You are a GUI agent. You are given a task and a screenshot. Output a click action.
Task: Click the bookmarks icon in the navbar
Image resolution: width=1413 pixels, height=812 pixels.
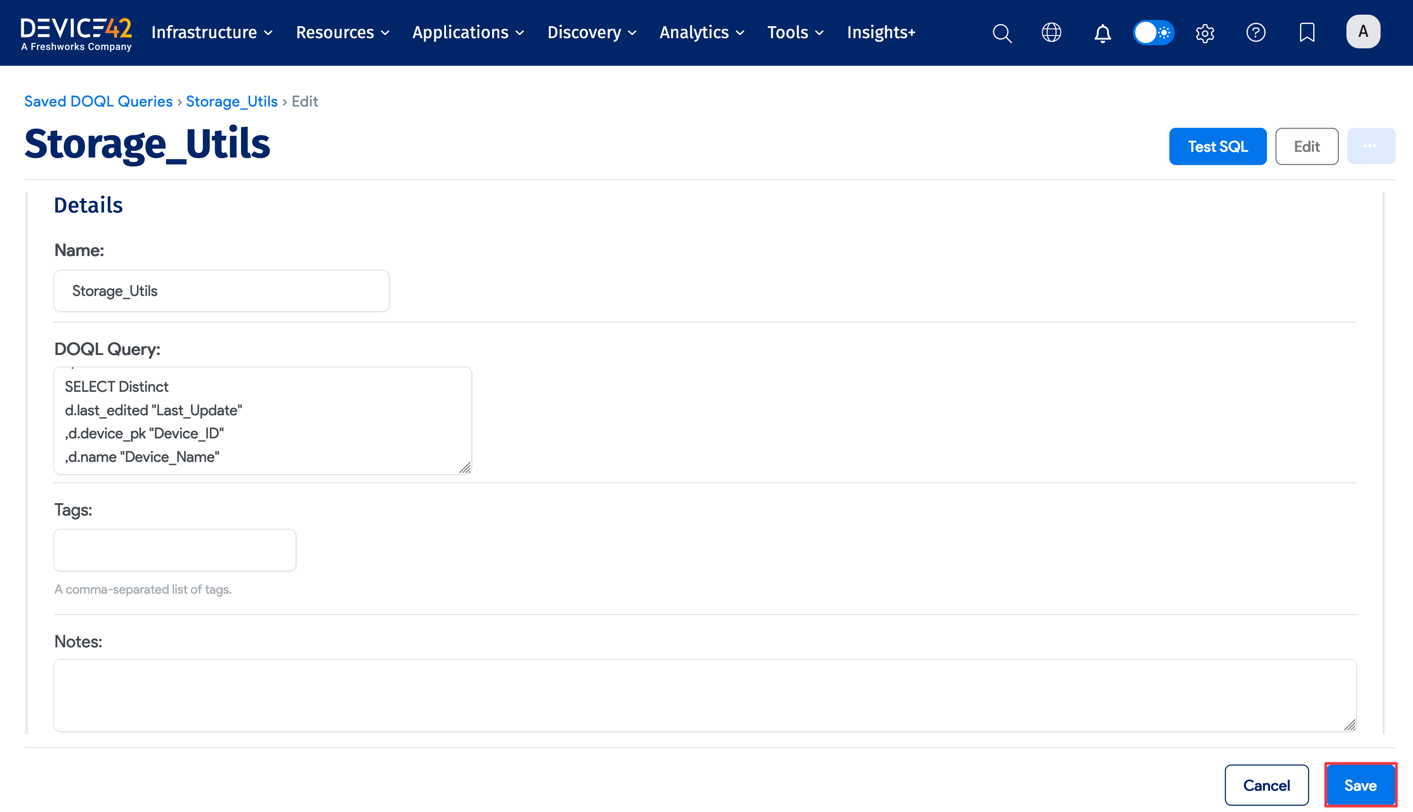point(1306,33)
